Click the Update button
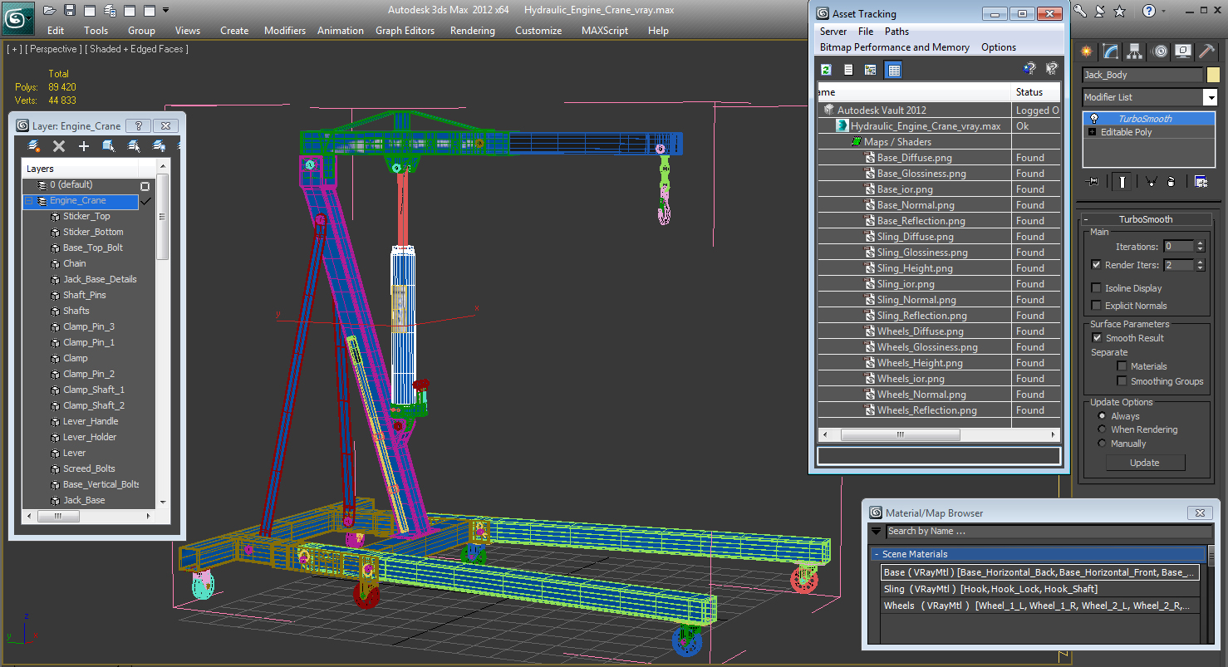The width and height of the screenshot is (1228, 667). pyautogui.click(x=1145, y=463)
